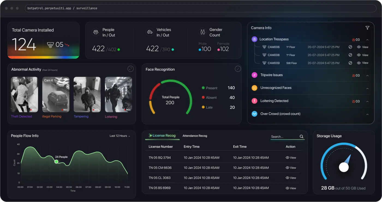Expand the Face Recognition panel fullscreen

pos(238,69)
